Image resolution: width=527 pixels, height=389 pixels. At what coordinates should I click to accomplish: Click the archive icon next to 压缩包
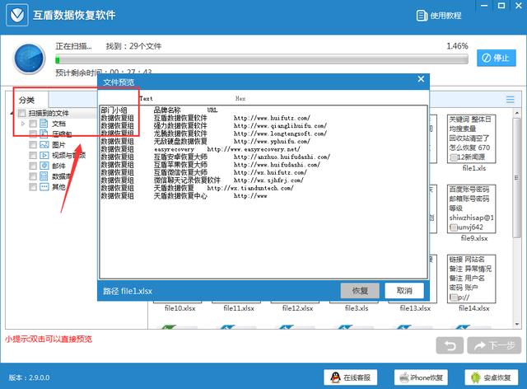coord(44,134)
